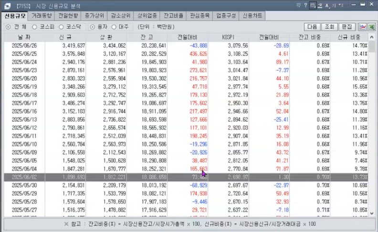Screen dimensions: 378x232
Task: Select the 2025/06/20 date cell
Action: click(24, 79)
